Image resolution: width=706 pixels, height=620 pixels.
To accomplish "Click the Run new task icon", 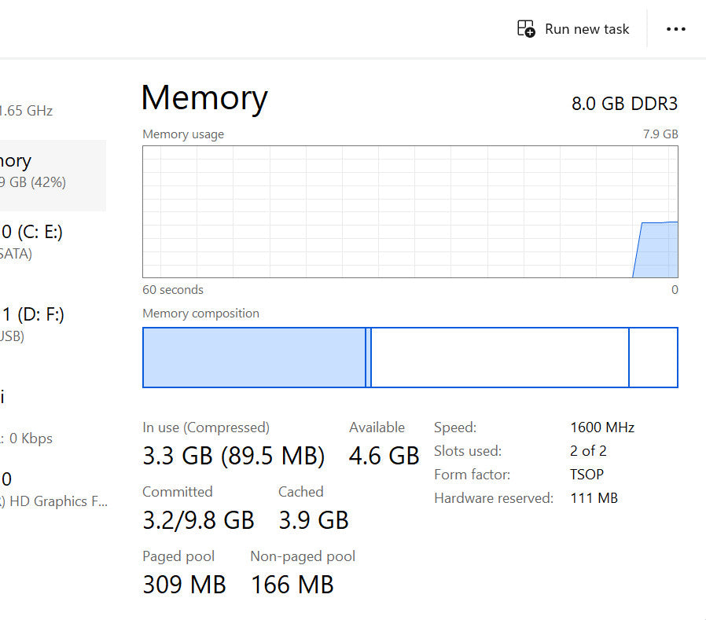I will (525, 29).
